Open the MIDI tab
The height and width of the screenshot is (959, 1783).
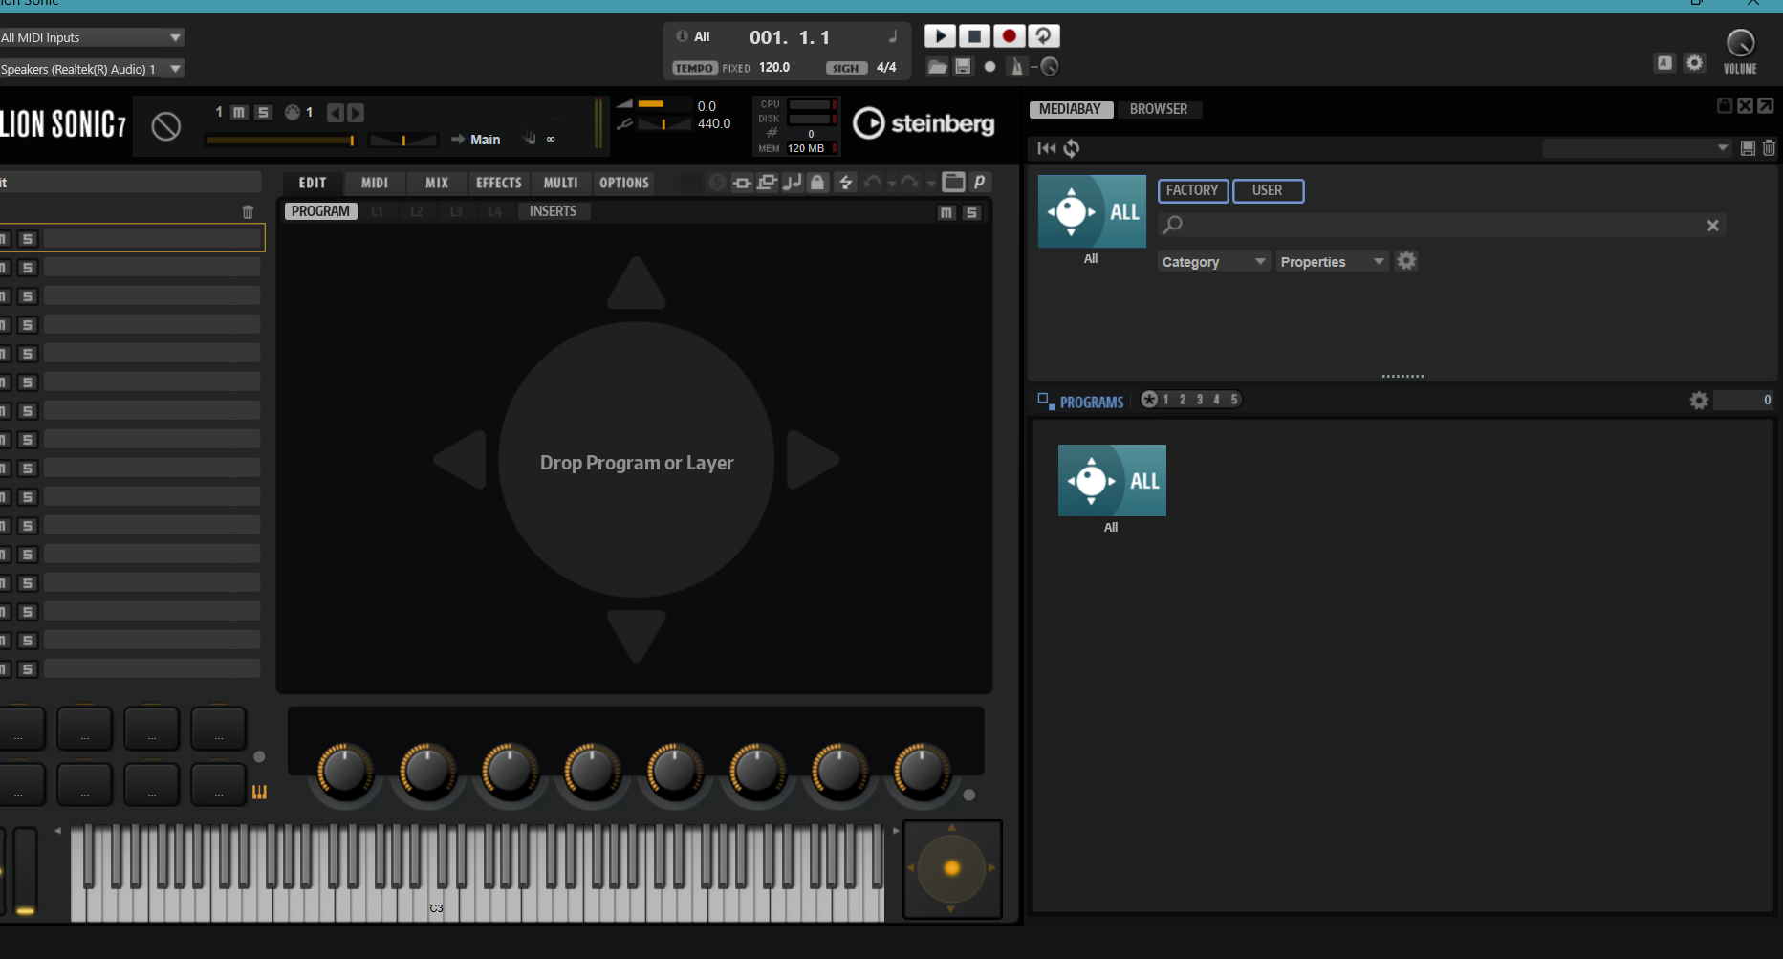click(375, 183)
